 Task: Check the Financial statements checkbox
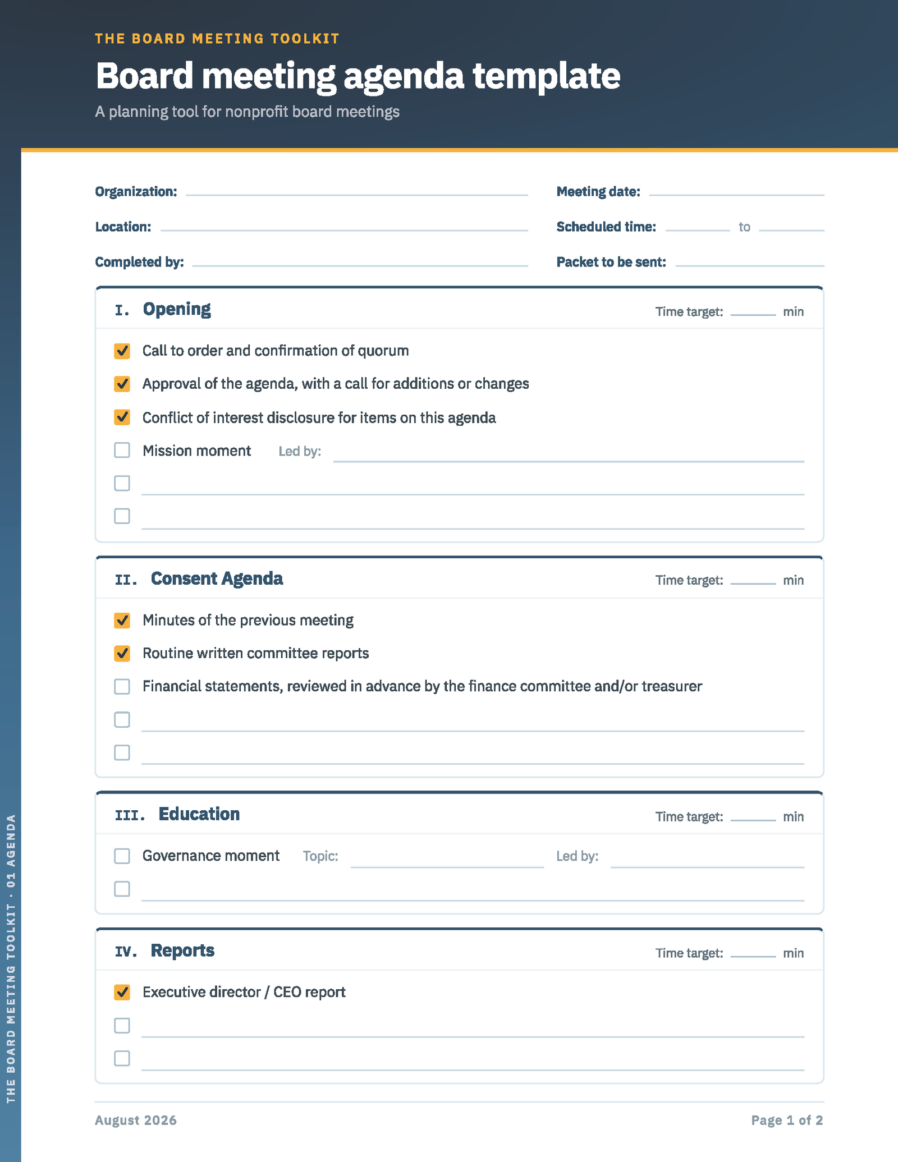pos(122,687)
